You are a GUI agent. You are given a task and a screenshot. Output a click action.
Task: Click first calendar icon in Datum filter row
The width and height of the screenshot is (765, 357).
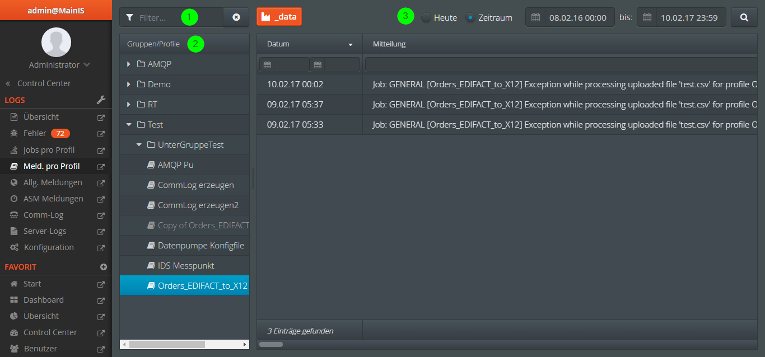click(267, 65)
